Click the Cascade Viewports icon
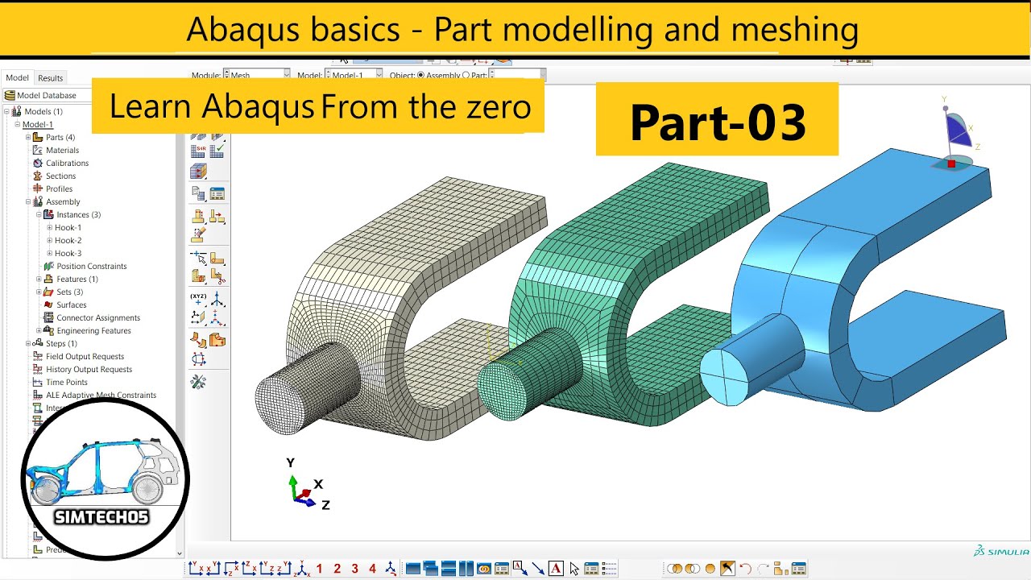Image resolution: width=1031 pixels, height=580 pixels. (x=430, y=568)
